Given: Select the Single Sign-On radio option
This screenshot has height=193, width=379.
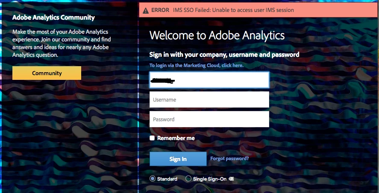Looking at the screenshot, I should [188, 179].
